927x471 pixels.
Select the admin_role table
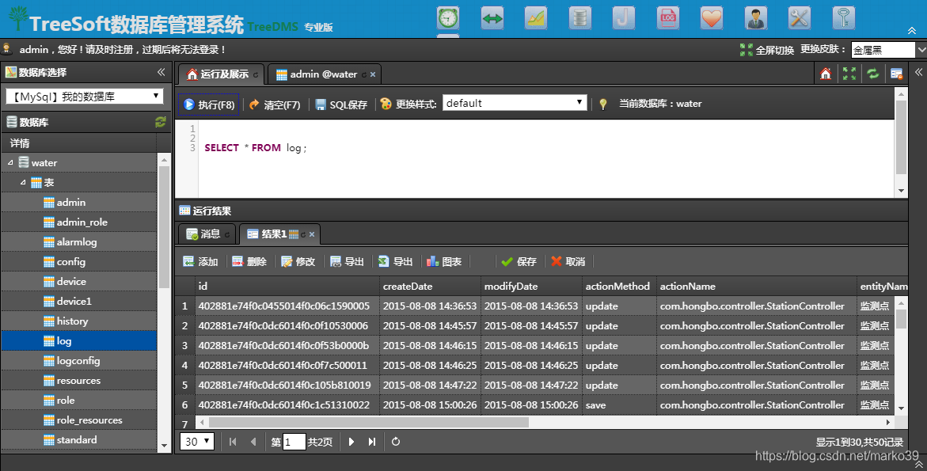(82, 222)
